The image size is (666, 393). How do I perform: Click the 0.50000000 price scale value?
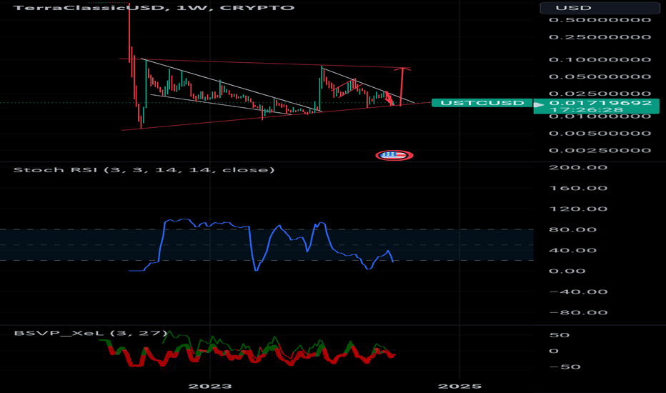[x=600, y=20]
